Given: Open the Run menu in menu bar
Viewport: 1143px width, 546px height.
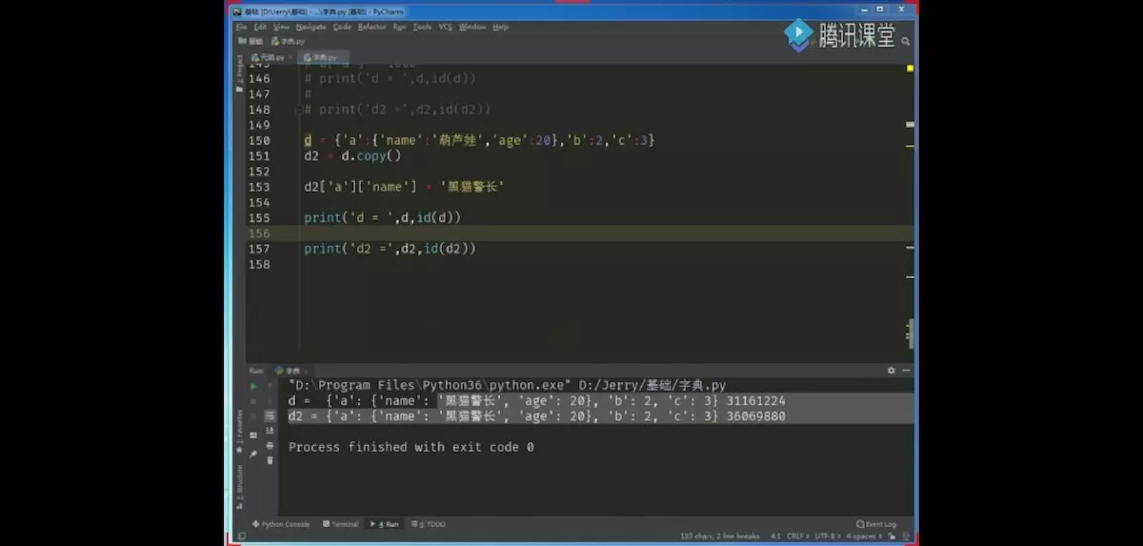Looking at the screenshot, I should [399, 27].
